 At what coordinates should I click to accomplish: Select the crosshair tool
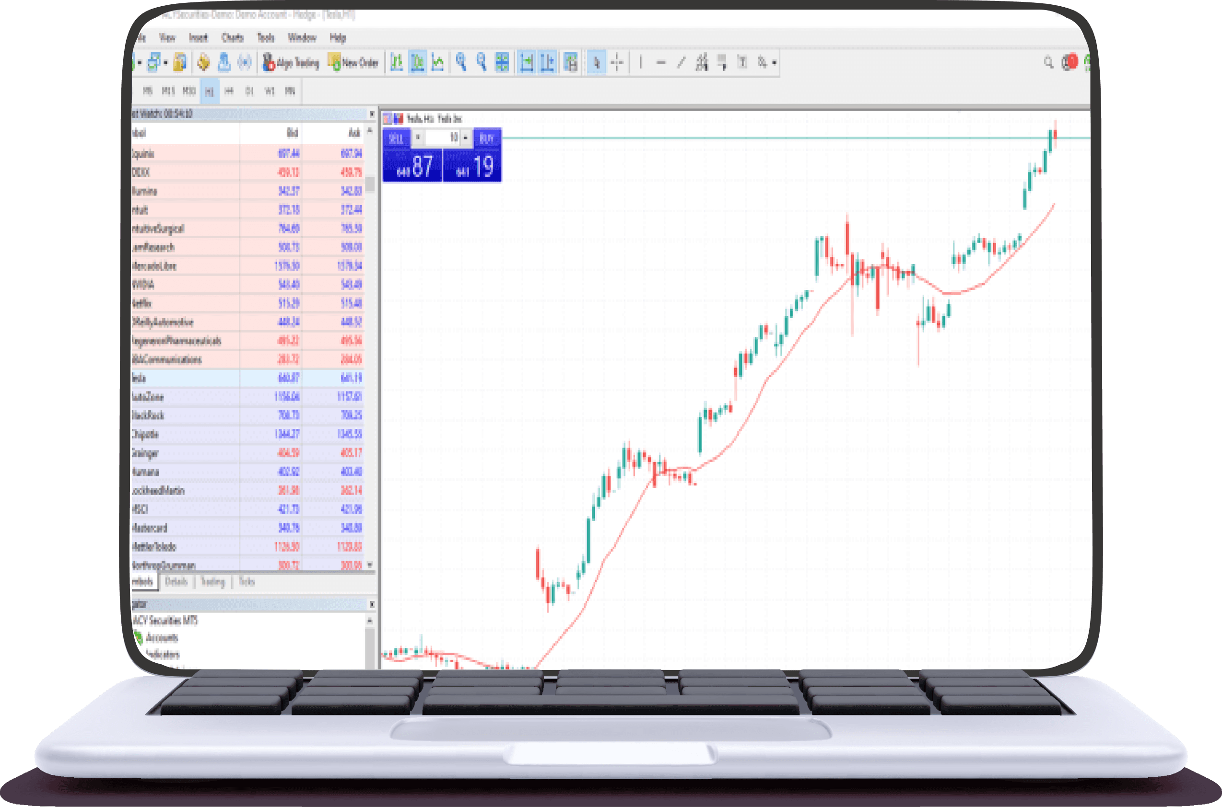pos(617,62)
